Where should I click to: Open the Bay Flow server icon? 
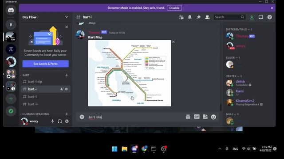point(11,37)
